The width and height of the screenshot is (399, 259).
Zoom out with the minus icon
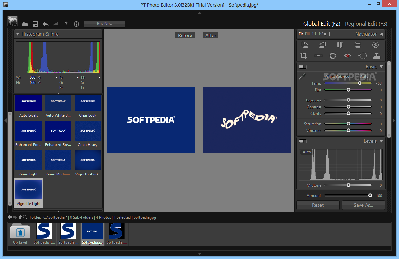(334, 34)
